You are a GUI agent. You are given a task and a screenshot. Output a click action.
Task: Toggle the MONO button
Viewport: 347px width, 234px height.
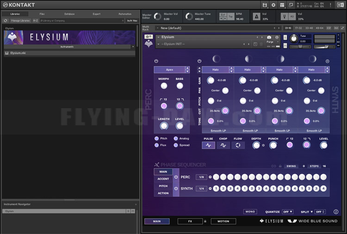click(250, 212)
